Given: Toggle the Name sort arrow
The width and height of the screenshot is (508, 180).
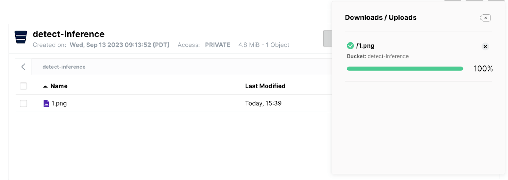Looking at the screenshot, I should 45,86.
